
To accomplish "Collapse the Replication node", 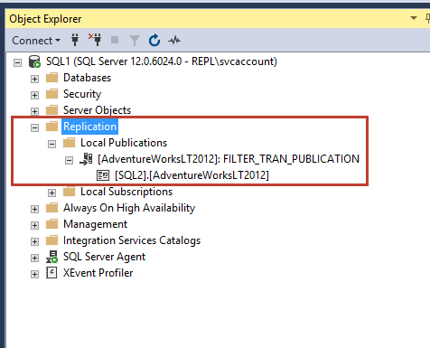I will point(34,127).
